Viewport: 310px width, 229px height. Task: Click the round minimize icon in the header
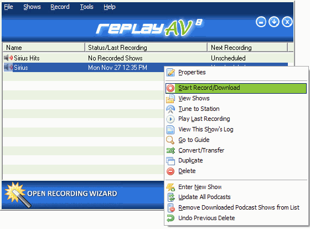pyautogui.click(x=261, y=22)
